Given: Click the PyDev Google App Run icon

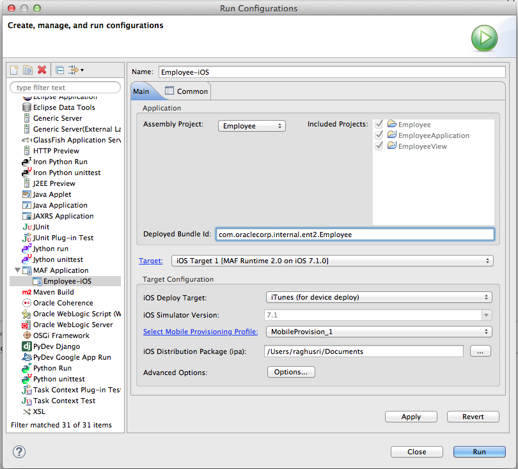Looking at the screenshot, I should (27, 357).
